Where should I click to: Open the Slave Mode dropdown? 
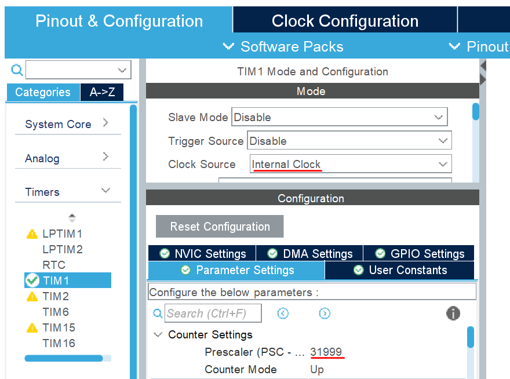[339, 116]
